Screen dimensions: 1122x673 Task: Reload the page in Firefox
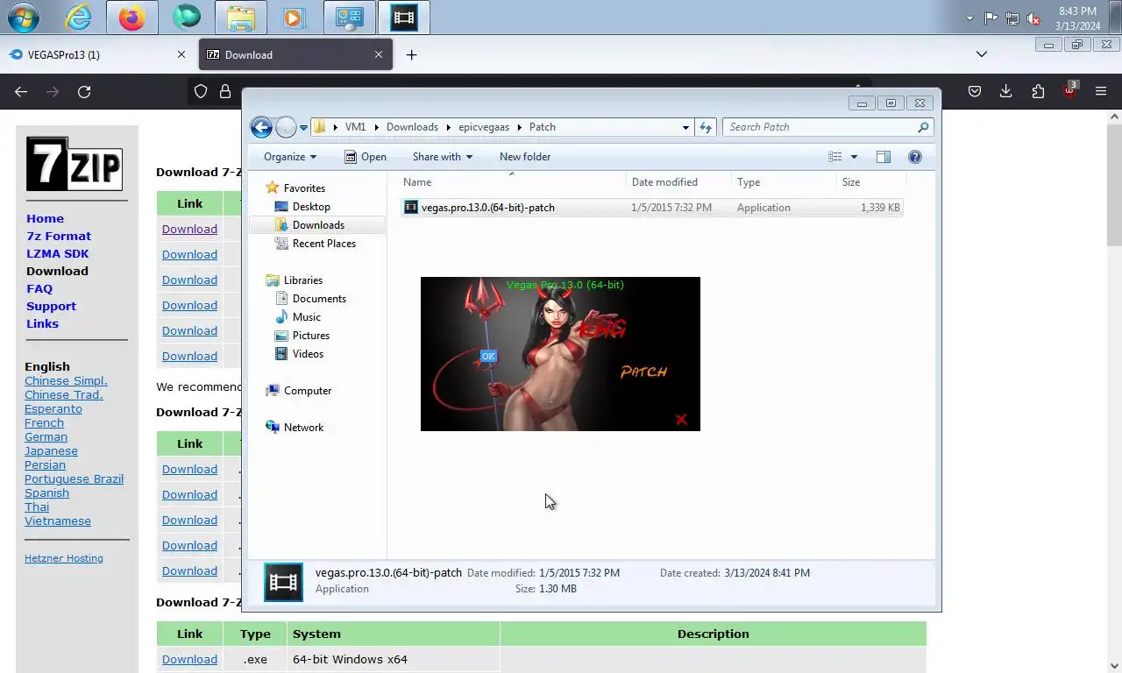pyautogui.click(x=84, y=91)
